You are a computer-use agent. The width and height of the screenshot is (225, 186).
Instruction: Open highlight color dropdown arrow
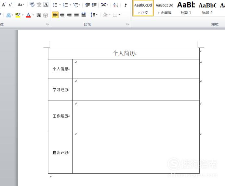23,15
